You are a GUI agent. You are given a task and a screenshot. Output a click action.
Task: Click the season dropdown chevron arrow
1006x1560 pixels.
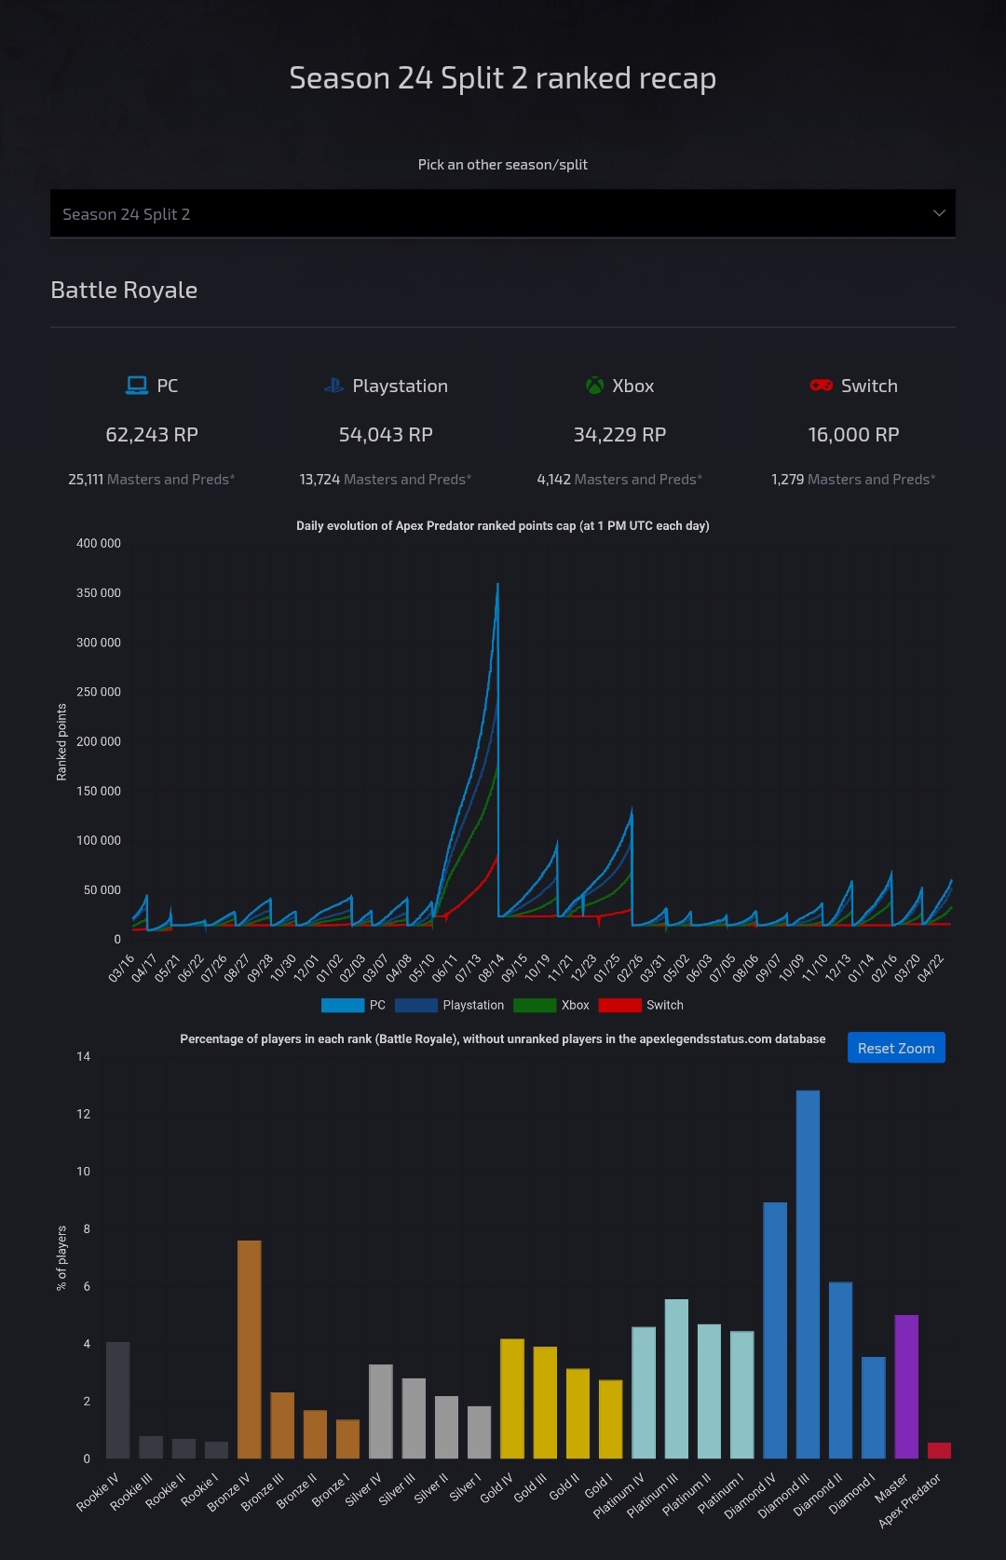(x=939, y=213)
